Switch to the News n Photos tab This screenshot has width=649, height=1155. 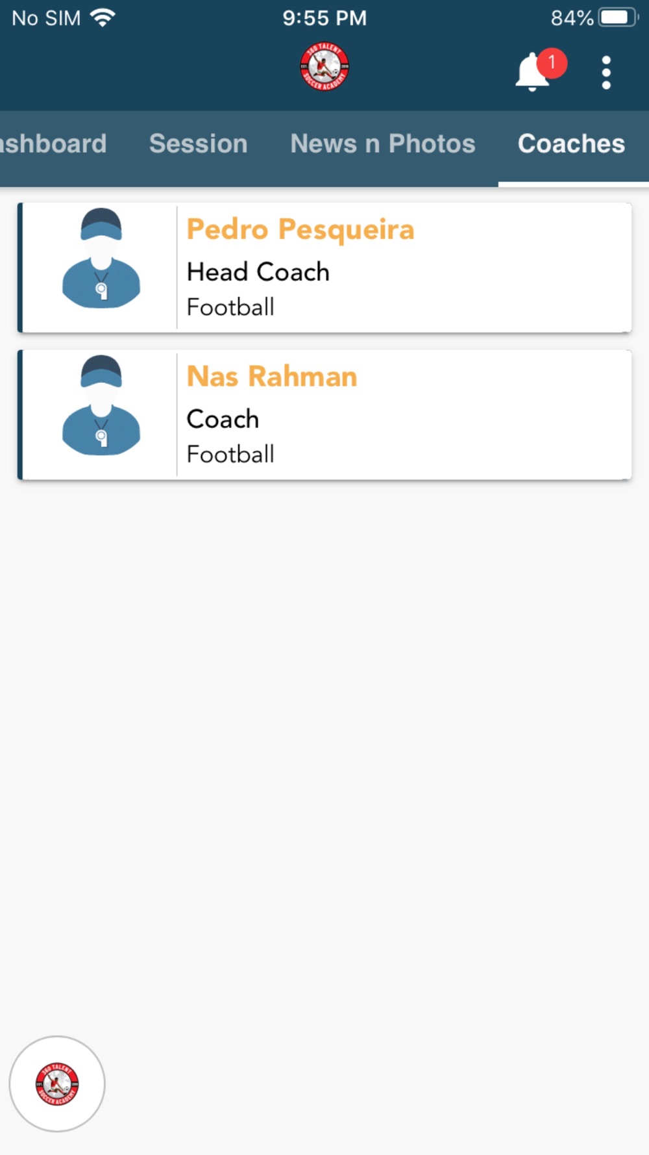383,144
